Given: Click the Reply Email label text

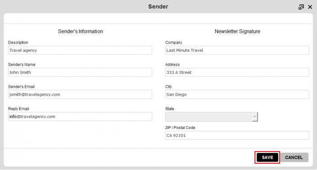Looking at the screenshot, I should click(18, 109).
